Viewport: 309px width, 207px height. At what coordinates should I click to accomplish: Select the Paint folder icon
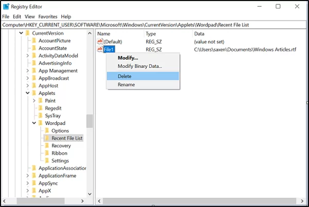40,101
